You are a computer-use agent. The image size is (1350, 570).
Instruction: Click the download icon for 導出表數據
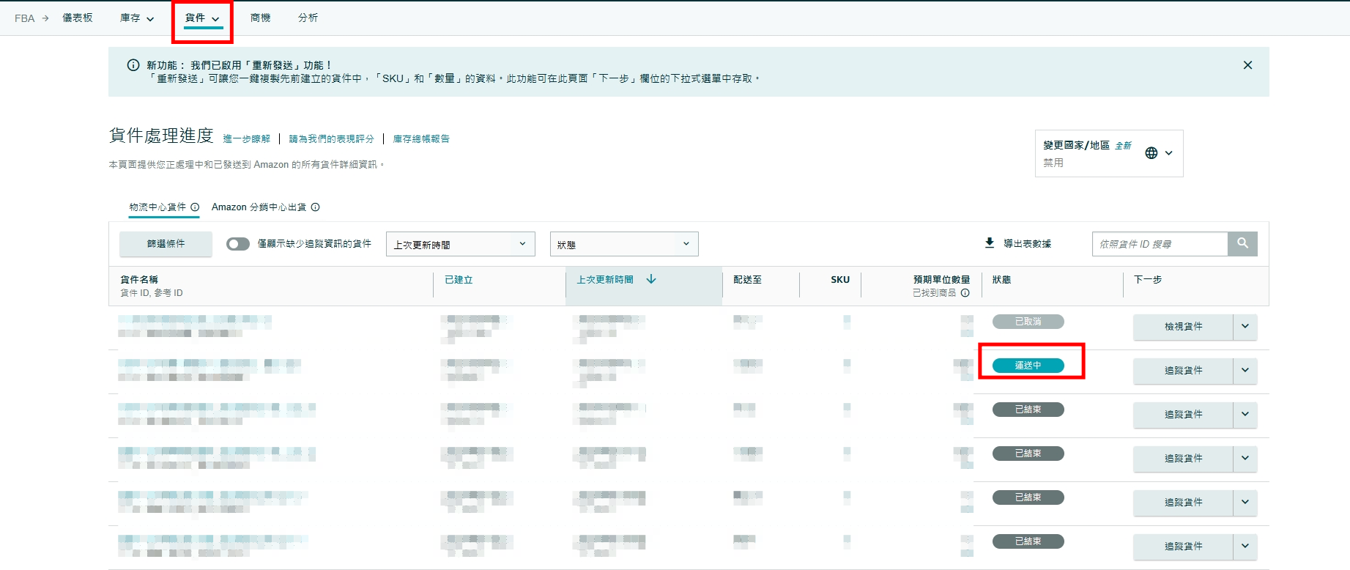[x=990, y=243]
